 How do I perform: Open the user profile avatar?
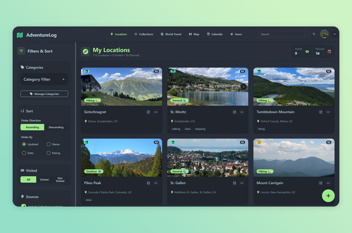324,34
